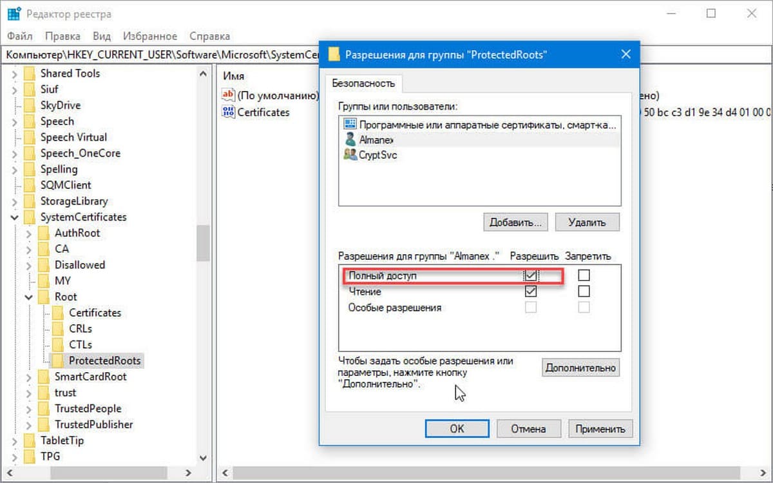Select the Siuf folder icon

point(29,90)
